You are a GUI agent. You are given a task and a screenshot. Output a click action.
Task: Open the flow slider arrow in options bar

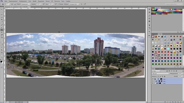[53, 4]
